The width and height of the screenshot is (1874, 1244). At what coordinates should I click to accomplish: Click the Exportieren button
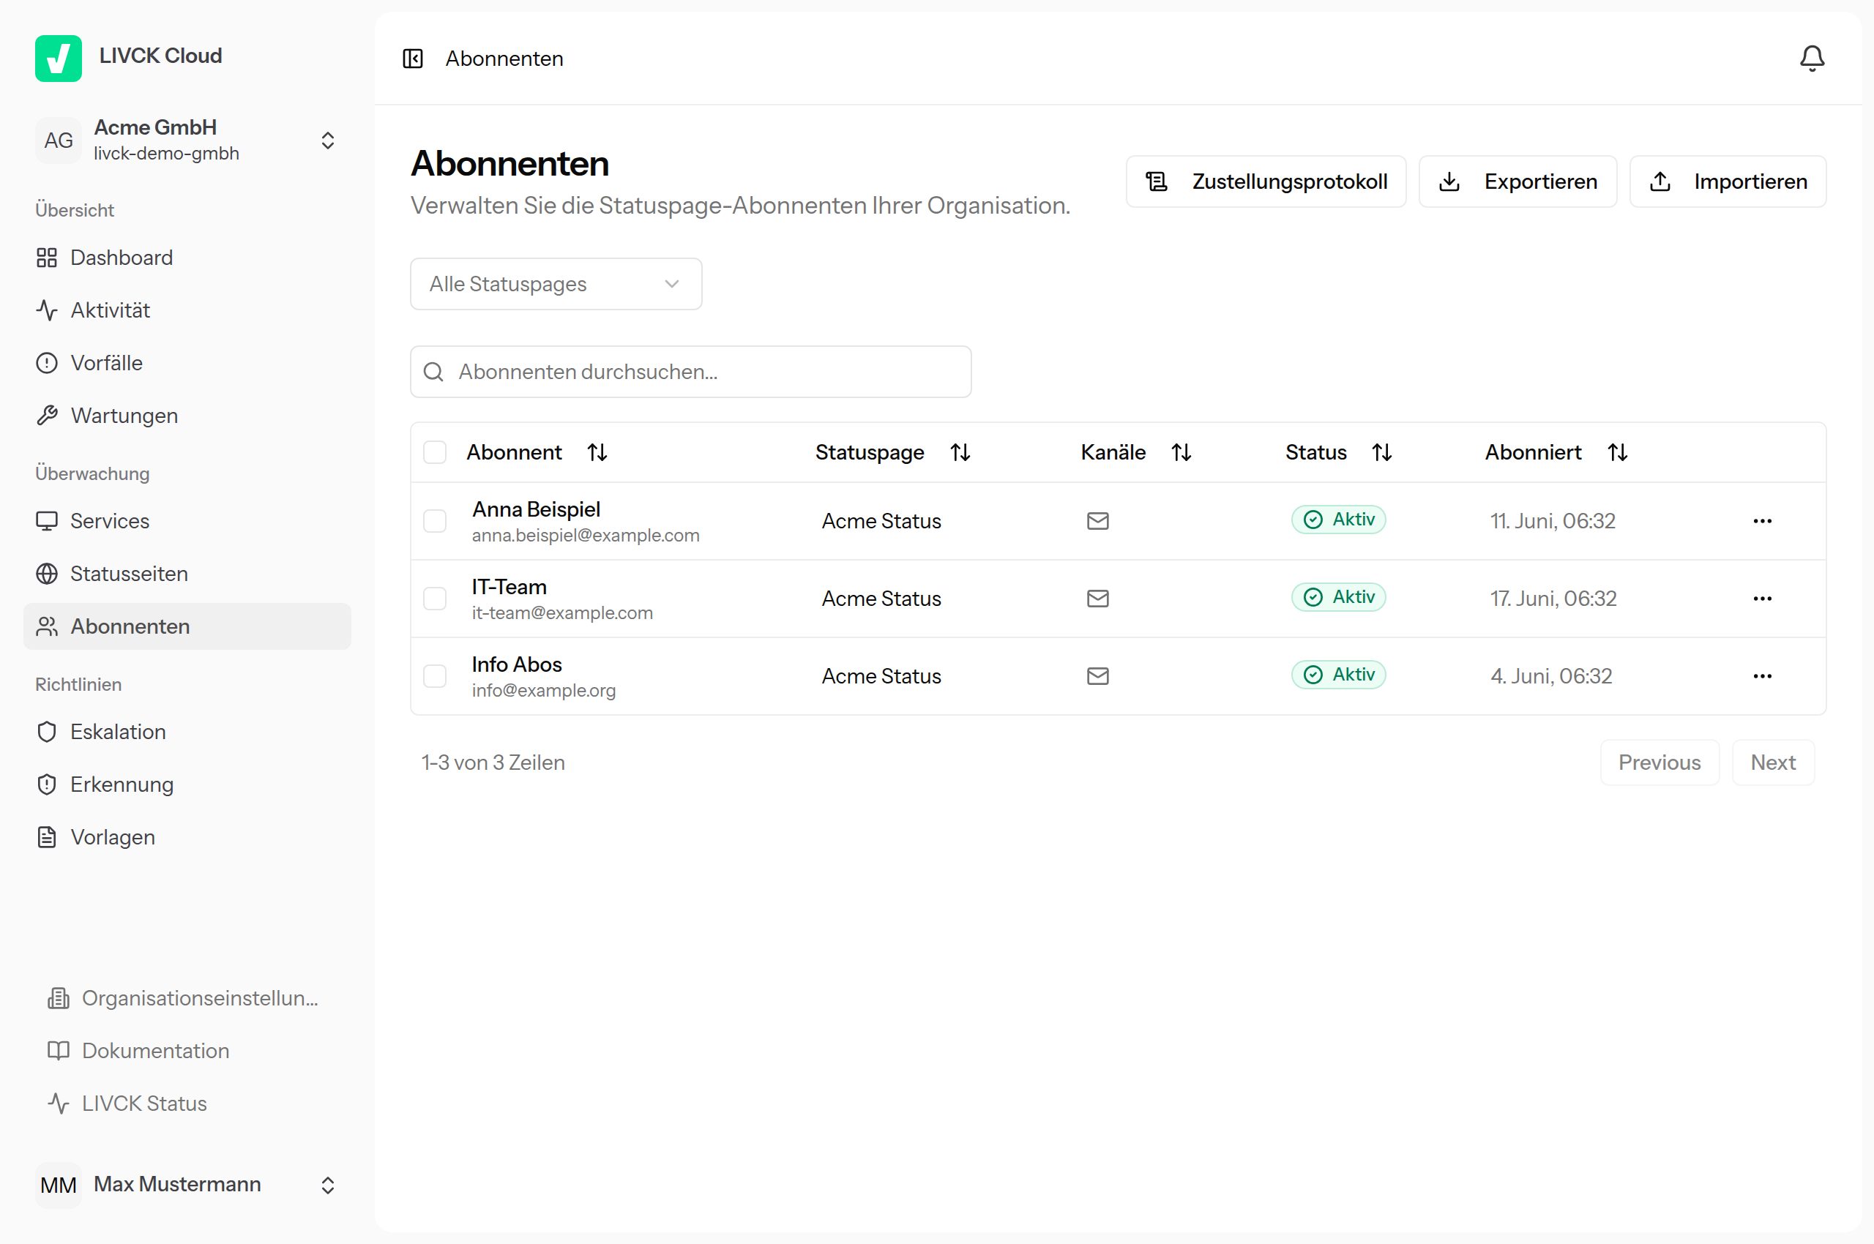tap(1518, 181)
